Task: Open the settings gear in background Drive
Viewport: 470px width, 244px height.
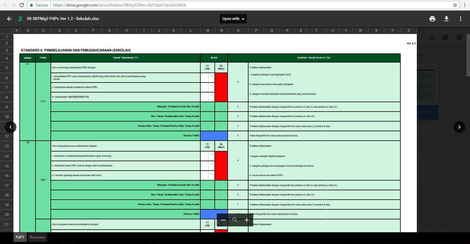Action: click(x=459, y=38)
